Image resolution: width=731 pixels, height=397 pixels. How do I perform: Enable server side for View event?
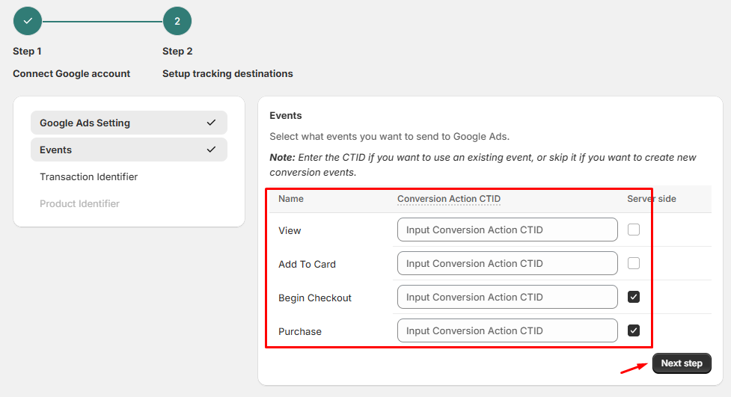(x=634, y=230)
